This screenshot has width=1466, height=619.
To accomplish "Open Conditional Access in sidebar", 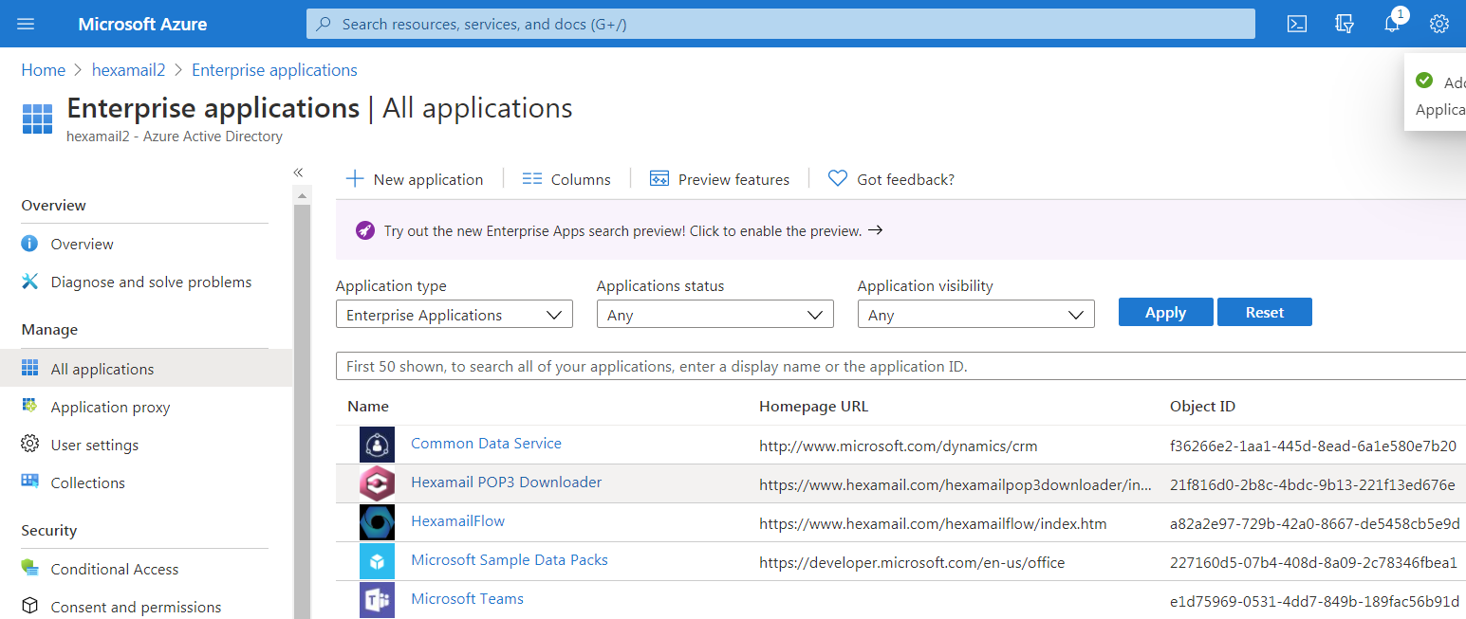I will (114, 570).
